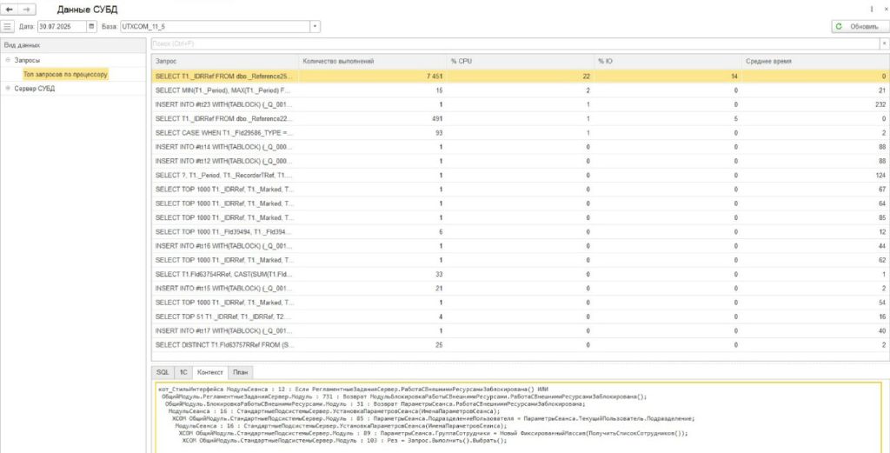Image resolution: width=890 pixels, height=453 pixels.
Task: Open the calendar picker for Дата
Action: pos(91,27)
